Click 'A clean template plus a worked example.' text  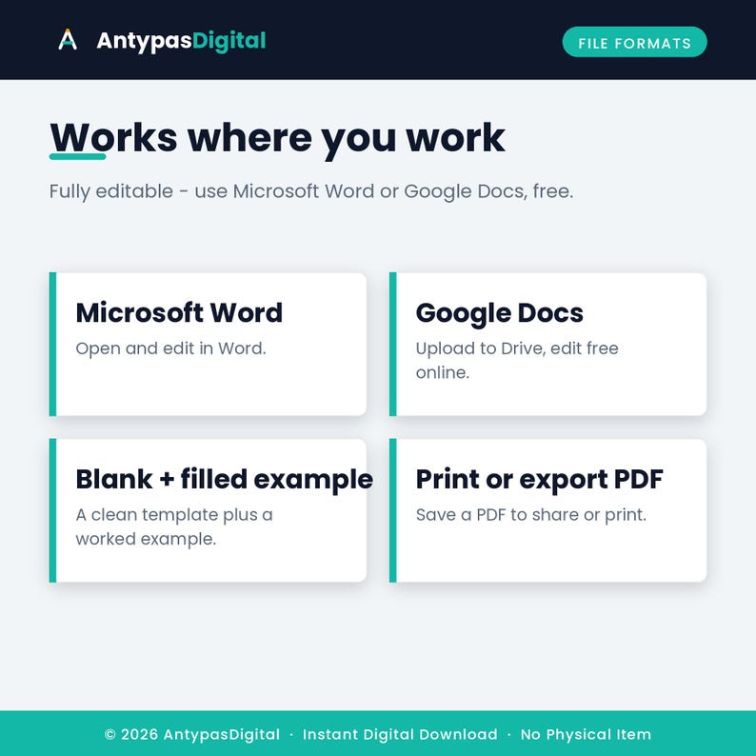coord(174,527)
